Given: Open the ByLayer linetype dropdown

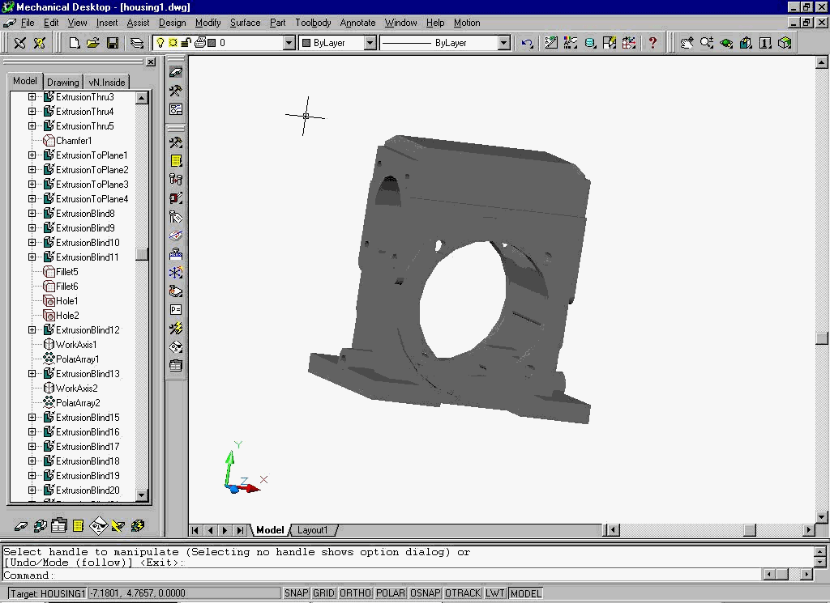Looking at the screenshot, I should coord(503,43).
